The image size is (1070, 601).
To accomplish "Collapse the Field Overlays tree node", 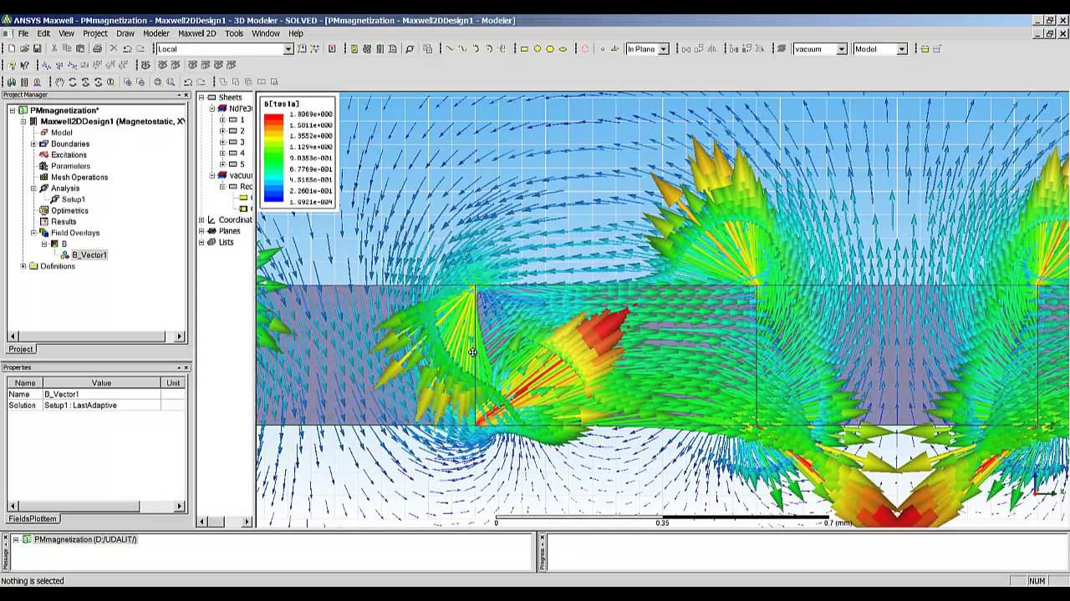I will tap(33, 233).
